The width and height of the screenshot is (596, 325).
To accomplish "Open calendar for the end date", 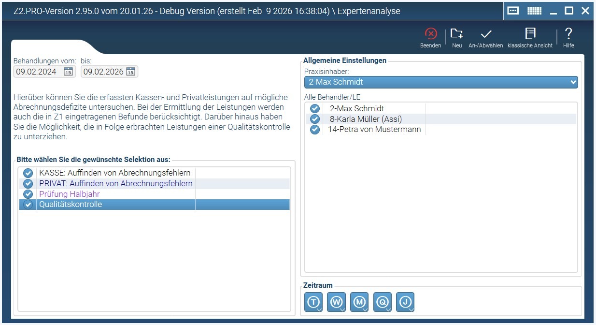I will pos(130,72).
